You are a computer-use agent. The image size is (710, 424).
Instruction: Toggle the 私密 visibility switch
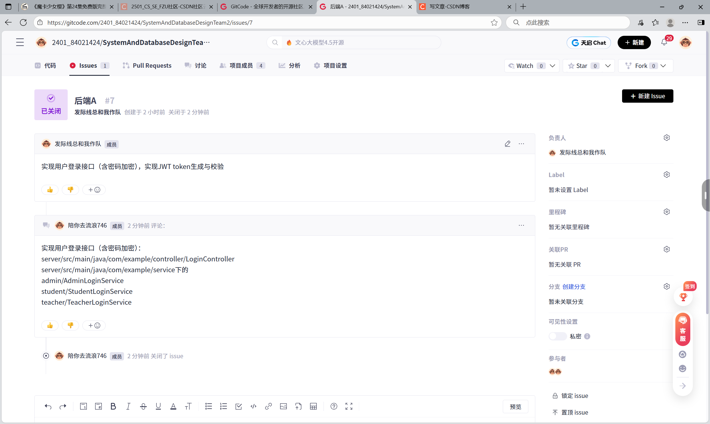557,336
